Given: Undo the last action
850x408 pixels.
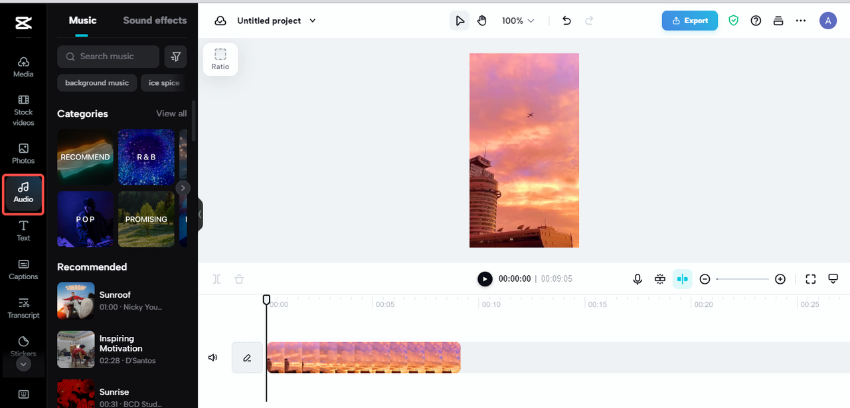Looking at the screenshot, I should click(566, 21).
